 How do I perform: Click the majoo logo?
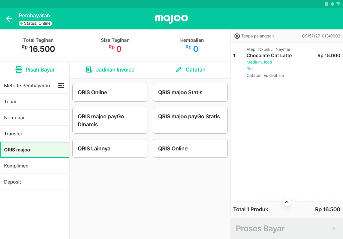pos(171,19)
